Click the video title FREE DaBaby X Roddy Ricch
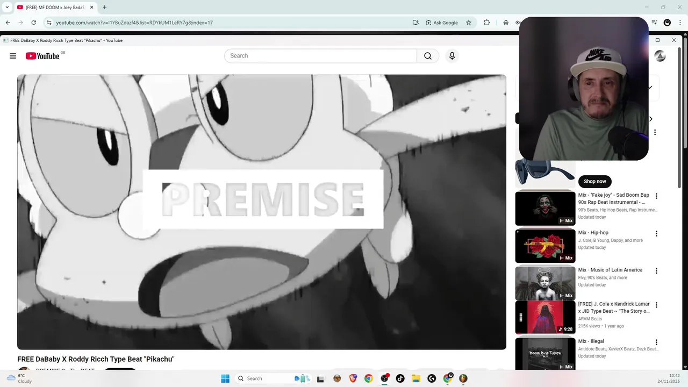Viewport: 688px width, 387px height. 96,359
